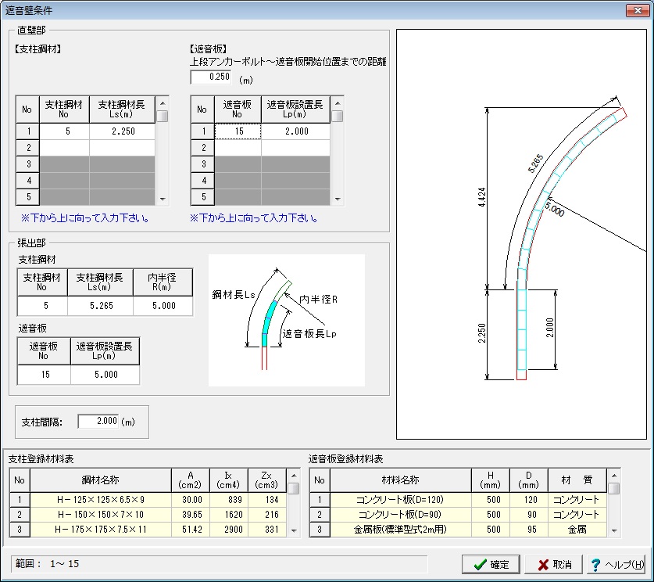Select 支柱鋼材長 cell 2.250 in 直壁部

(x=122, y=131)
